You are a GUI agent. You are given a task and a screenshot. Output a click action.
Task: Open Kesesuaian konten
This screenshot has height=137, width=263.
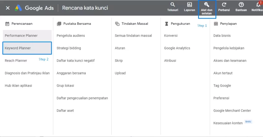click(228, 123)
